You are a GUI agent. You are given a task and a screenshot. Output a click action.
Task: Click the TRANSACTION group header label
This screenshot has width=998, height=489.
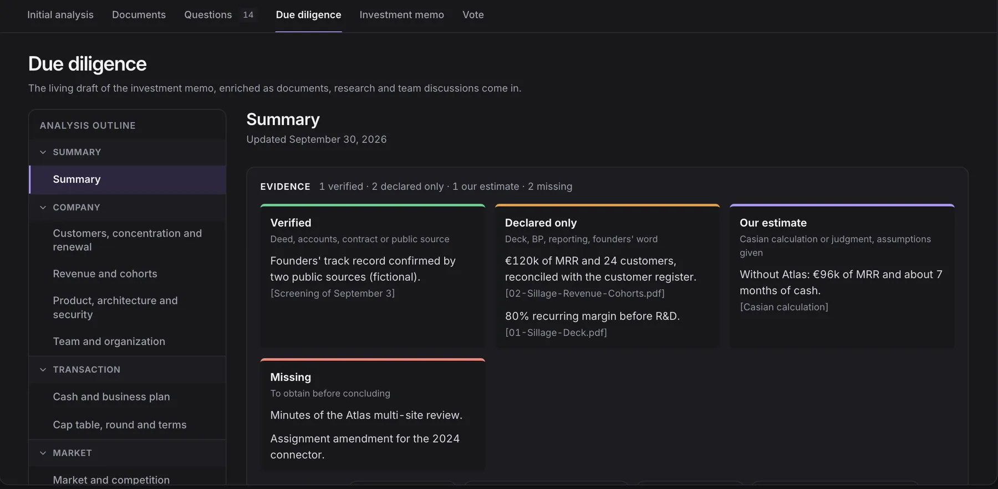click(x=86, y=370)
